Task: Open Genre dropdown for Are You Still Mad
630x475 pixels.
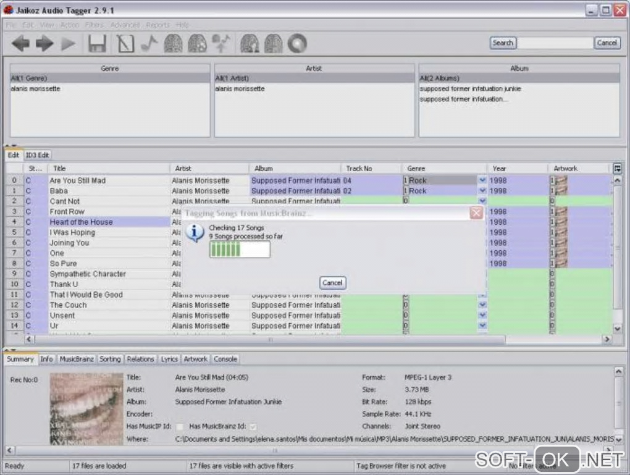Action: (482, 180)
